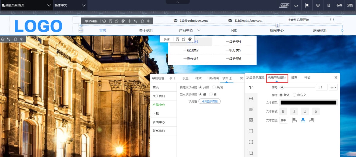Click the star icon in 水平导航 toolbar
356x157 pixels.
(x=142, y=21)
